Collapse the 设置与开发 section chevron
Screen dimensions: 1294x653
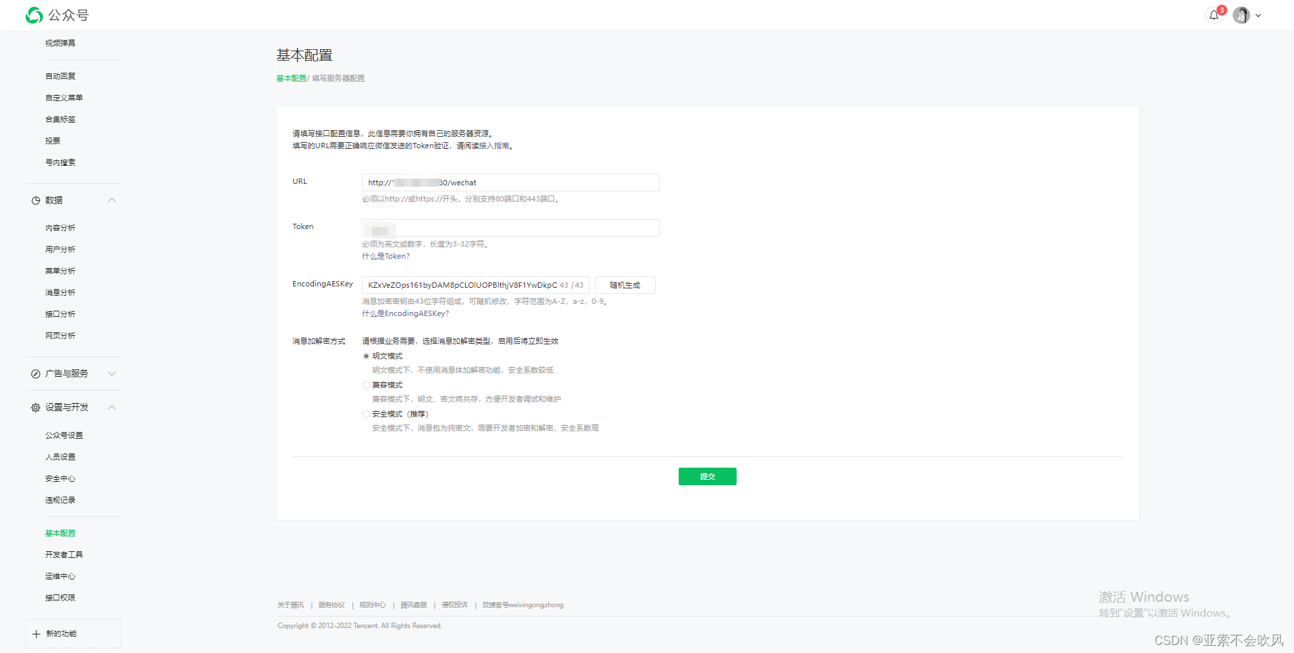coord(112,407)
